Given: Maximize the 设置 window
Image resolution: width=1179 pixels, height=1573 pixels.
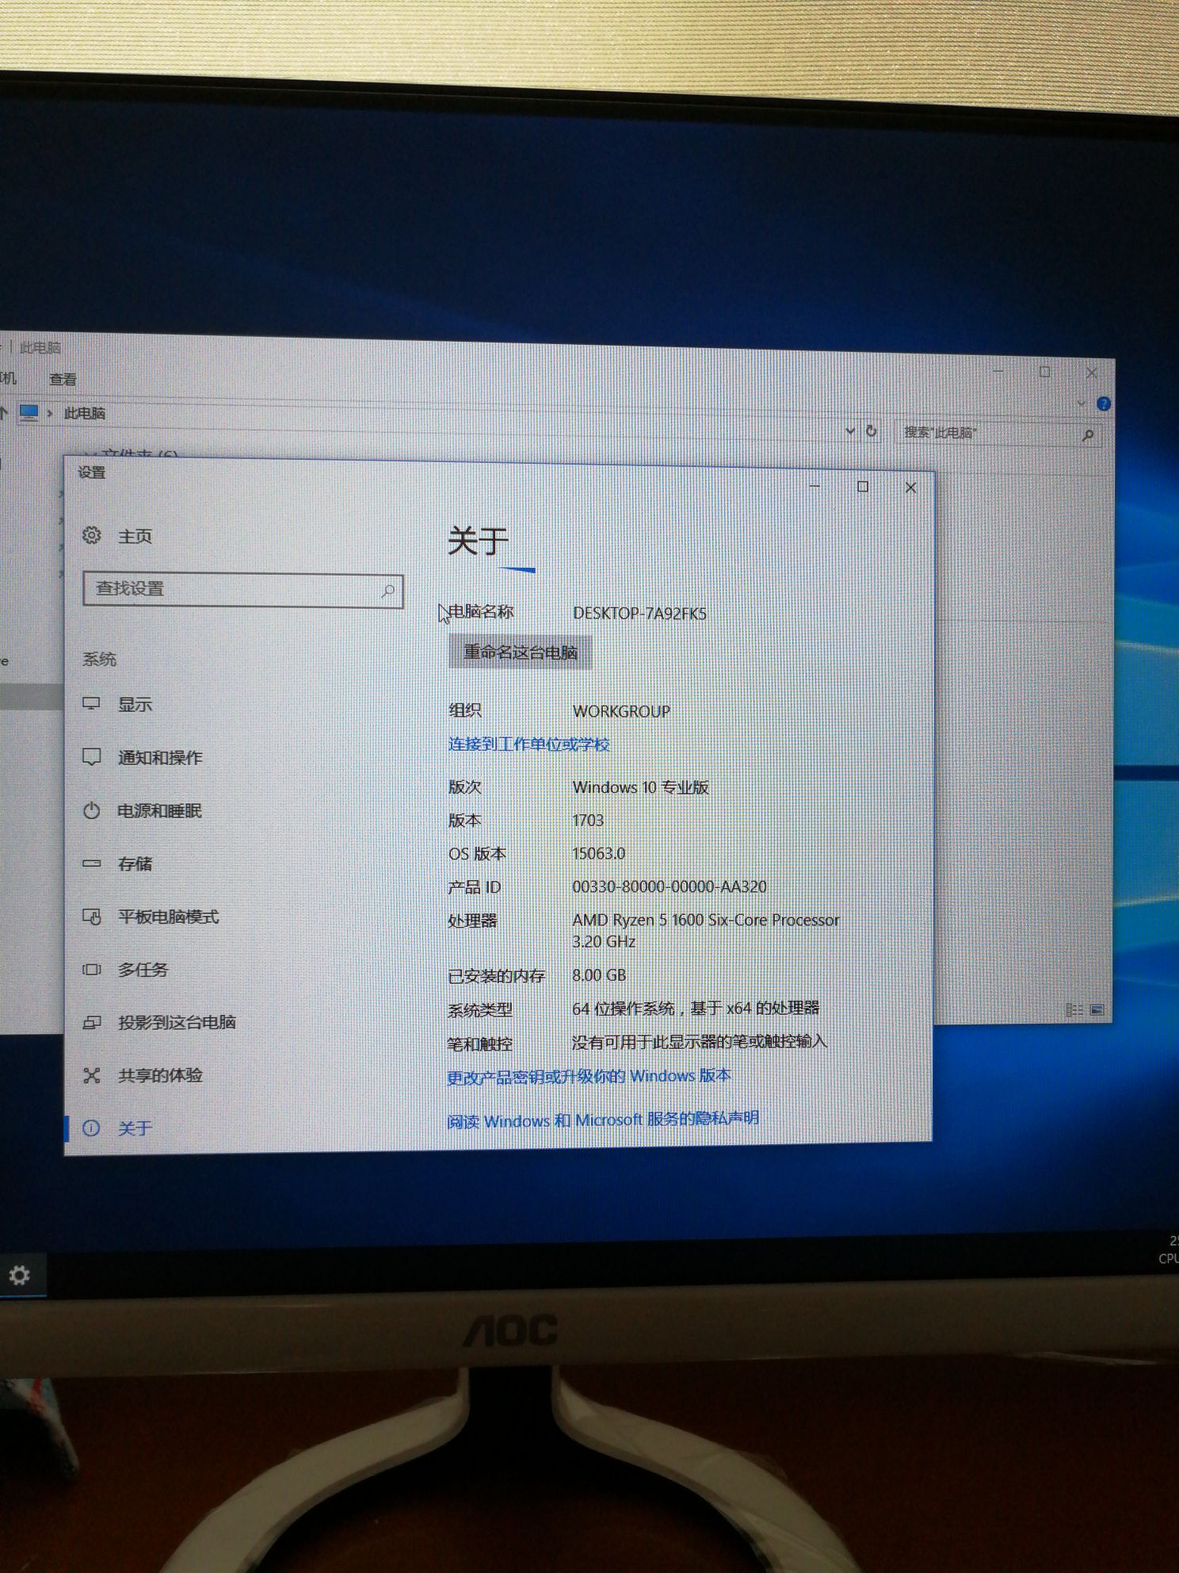Looking at the screenshot, I should click(x=863, y=486).
